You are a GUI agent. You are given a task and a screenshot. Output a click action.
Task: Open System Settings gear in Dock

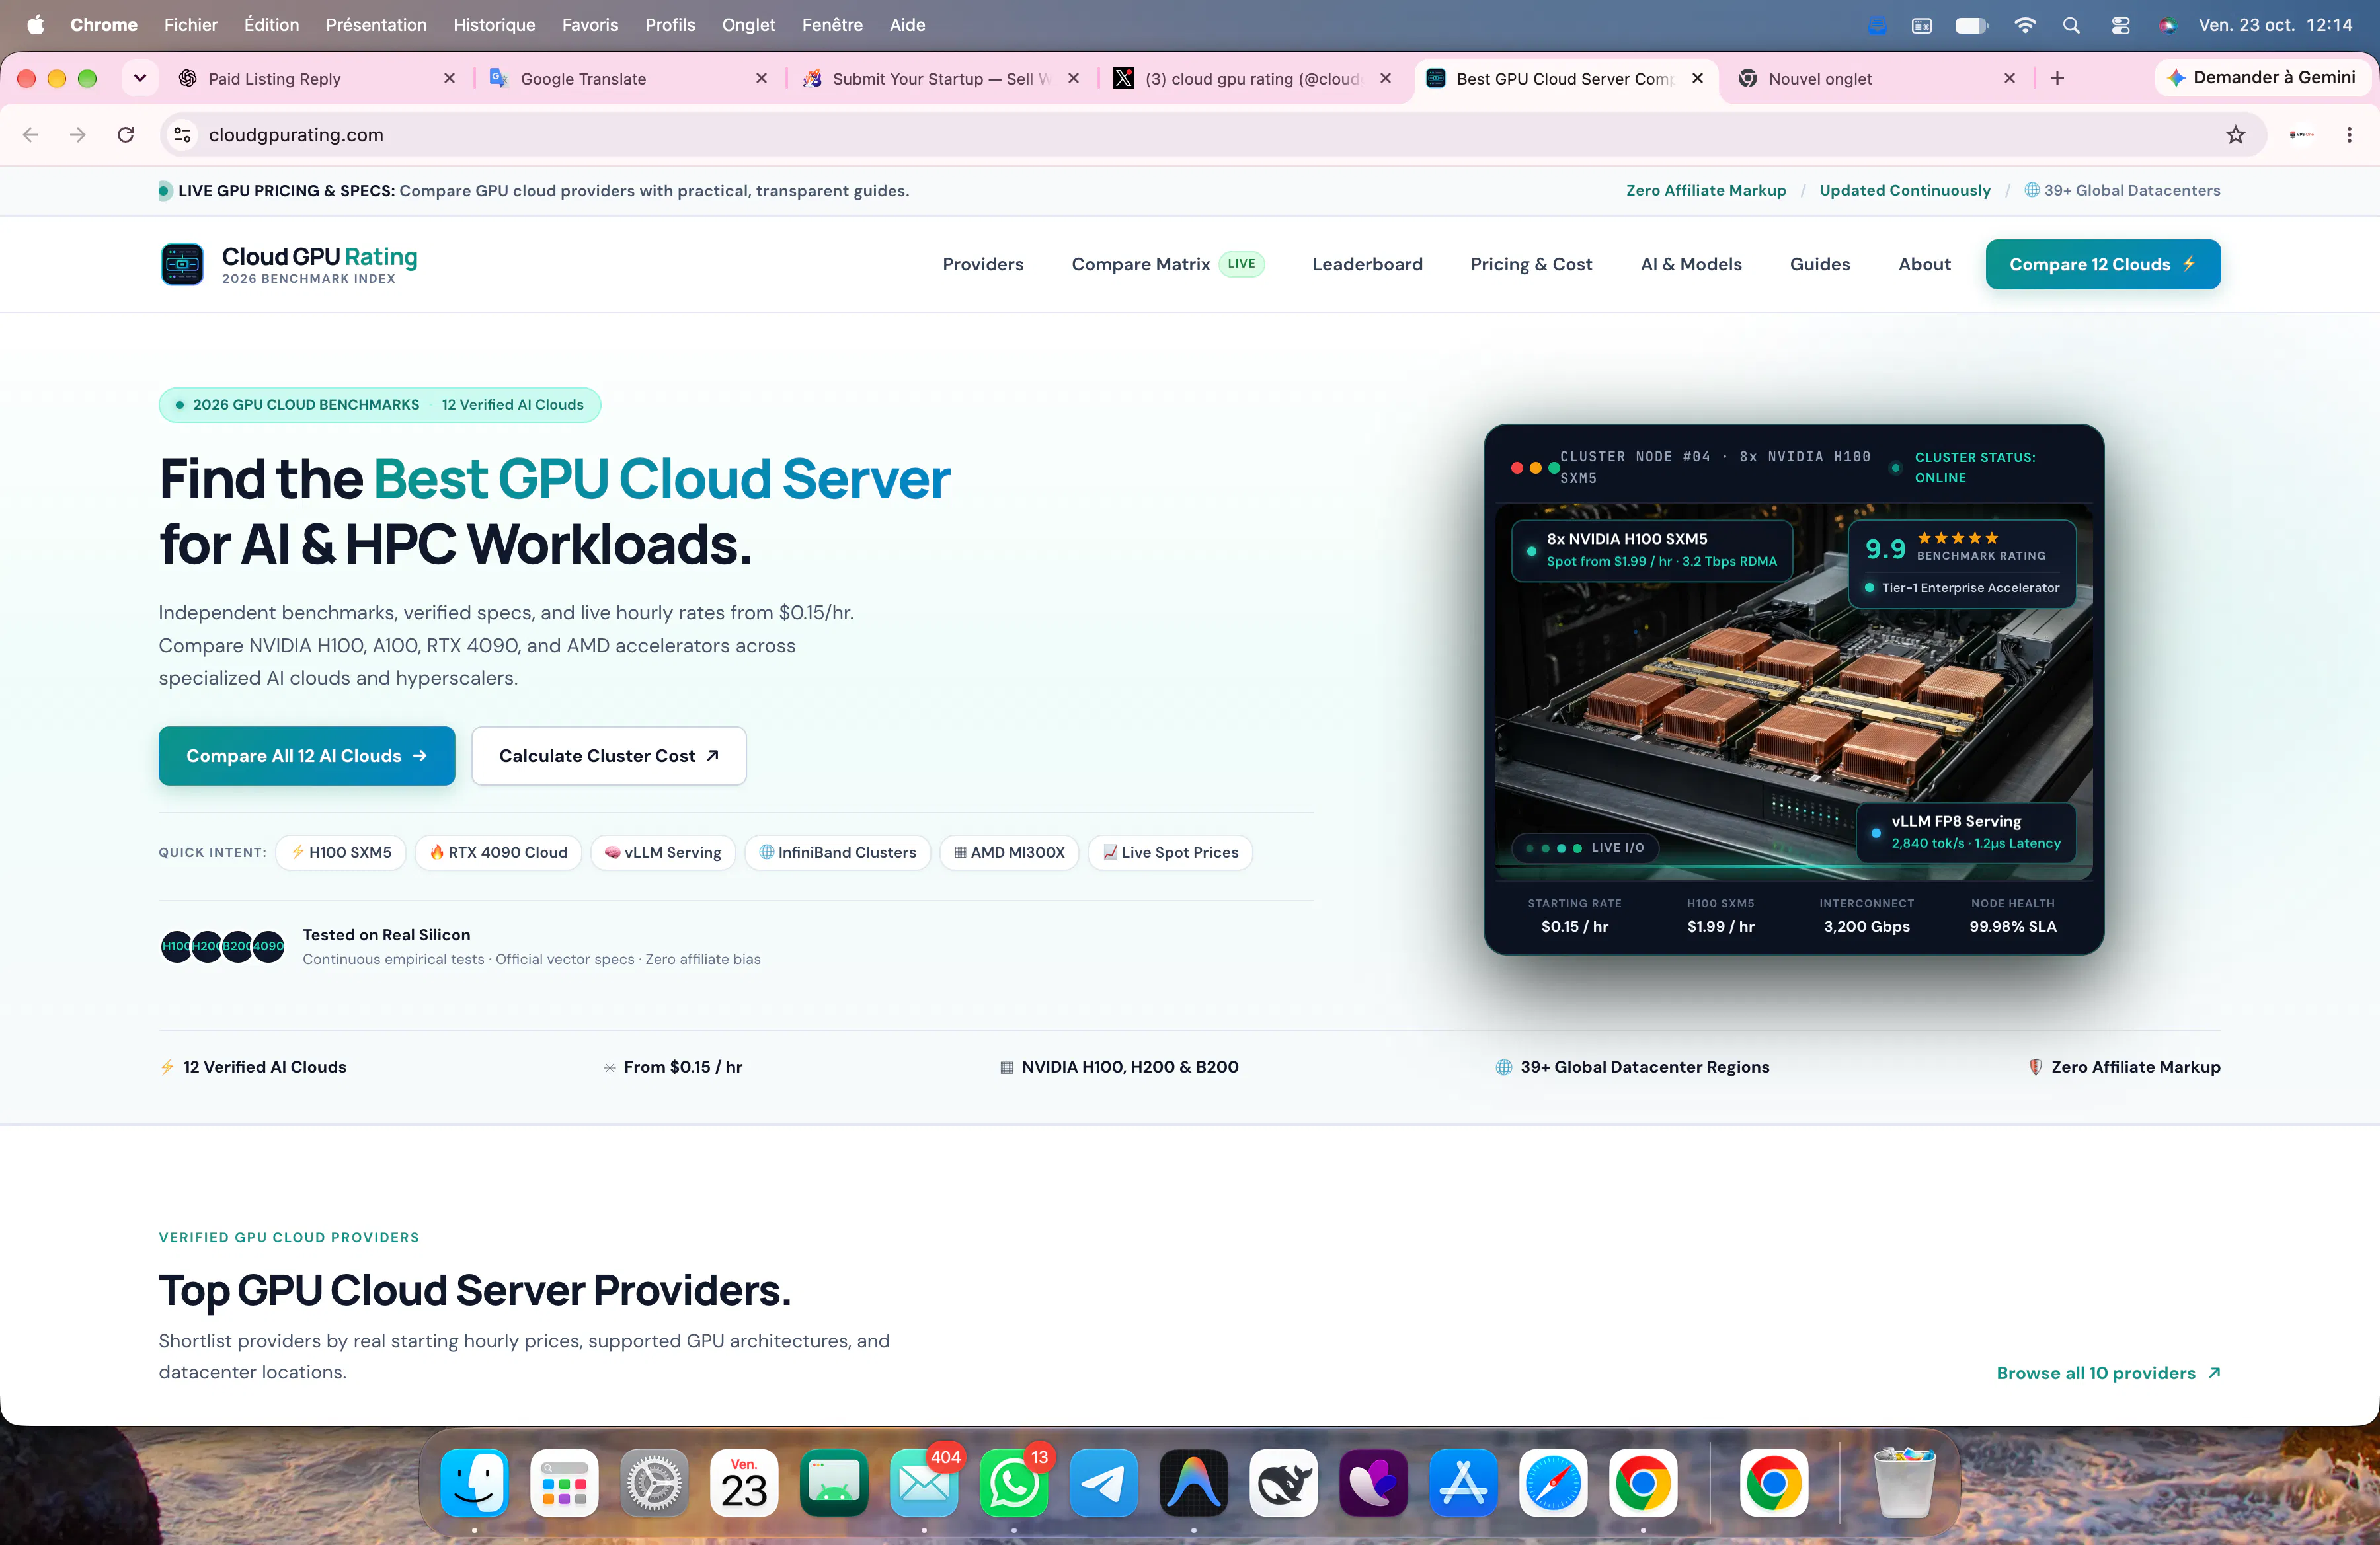[654, 1482]
